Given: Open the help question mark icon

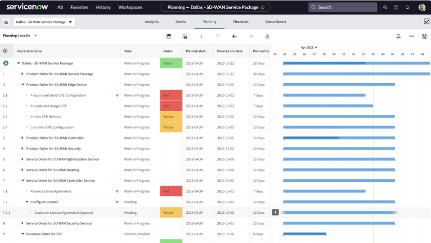Looking at the screenshot, I should coord(396,7).
